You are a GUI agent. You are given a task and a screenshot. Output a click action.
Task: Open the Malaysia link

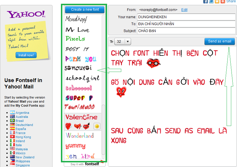click(x=22, y=149)
